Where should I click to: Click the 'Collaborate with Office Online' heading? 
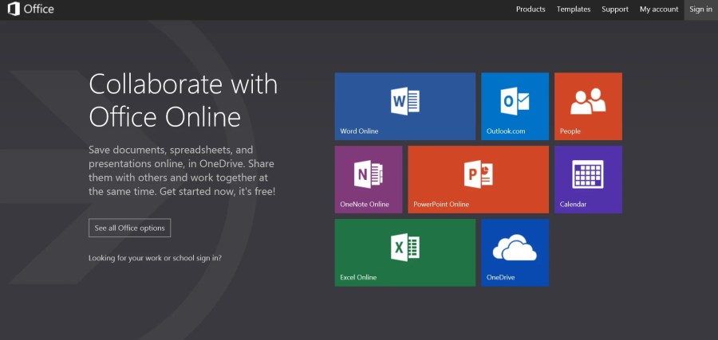(x=183, y=100)
